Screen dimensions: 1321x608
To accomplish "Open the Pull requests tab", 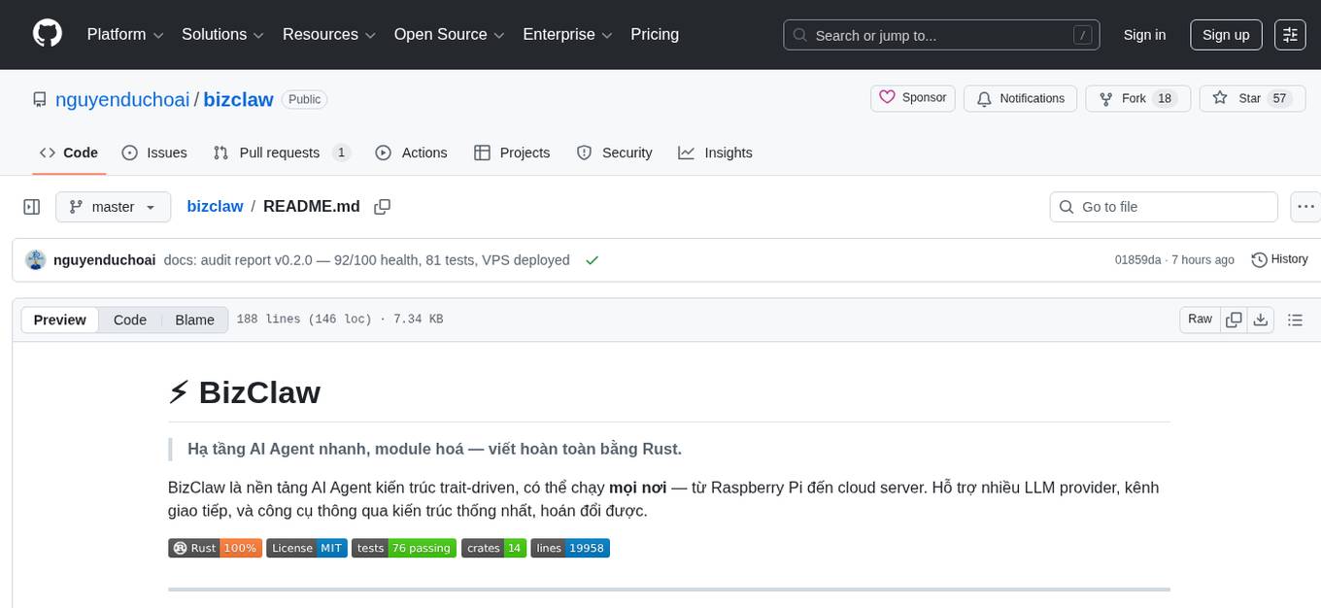I will click(281, 152).
